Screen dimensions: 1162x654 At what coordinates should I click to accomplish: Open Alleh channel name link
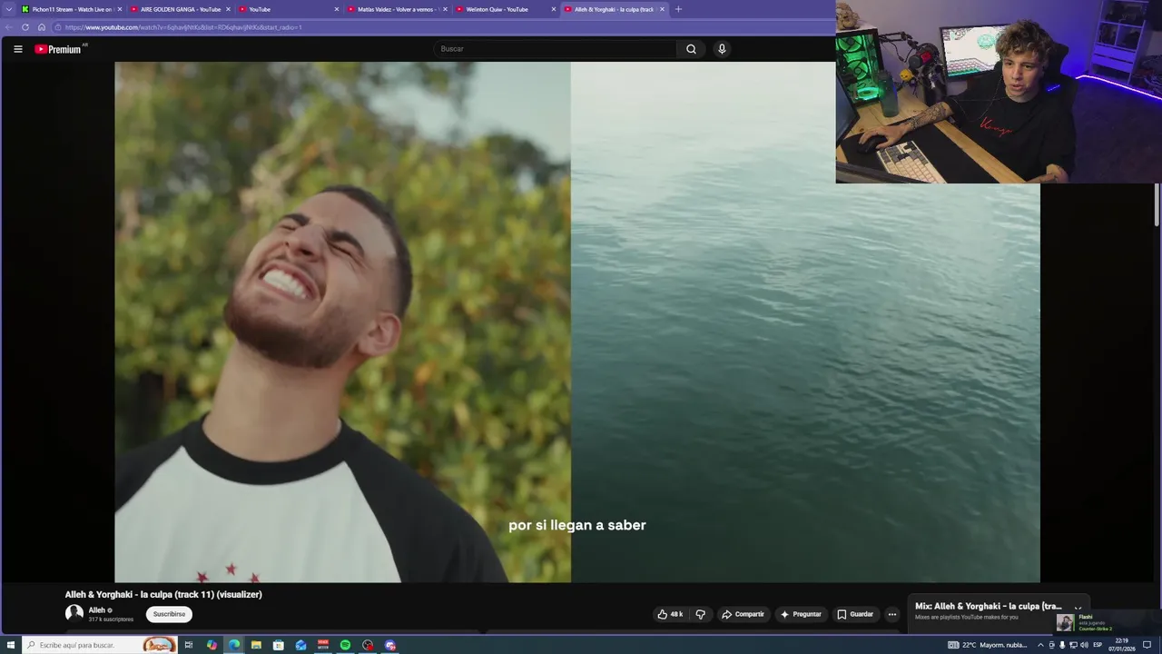coord(96,610)
